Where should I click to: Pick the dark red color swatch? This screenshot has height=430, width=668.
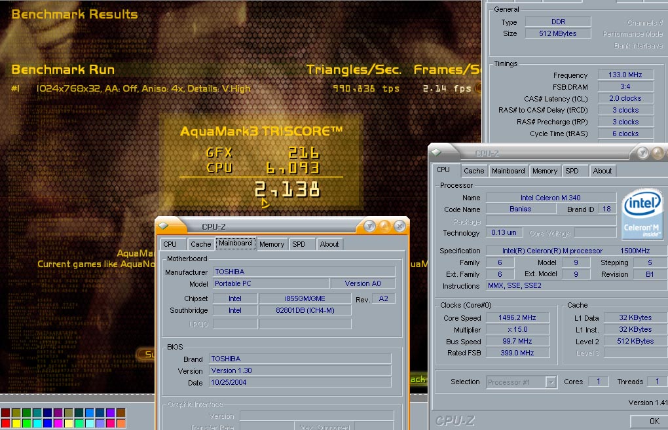(5, 412)
